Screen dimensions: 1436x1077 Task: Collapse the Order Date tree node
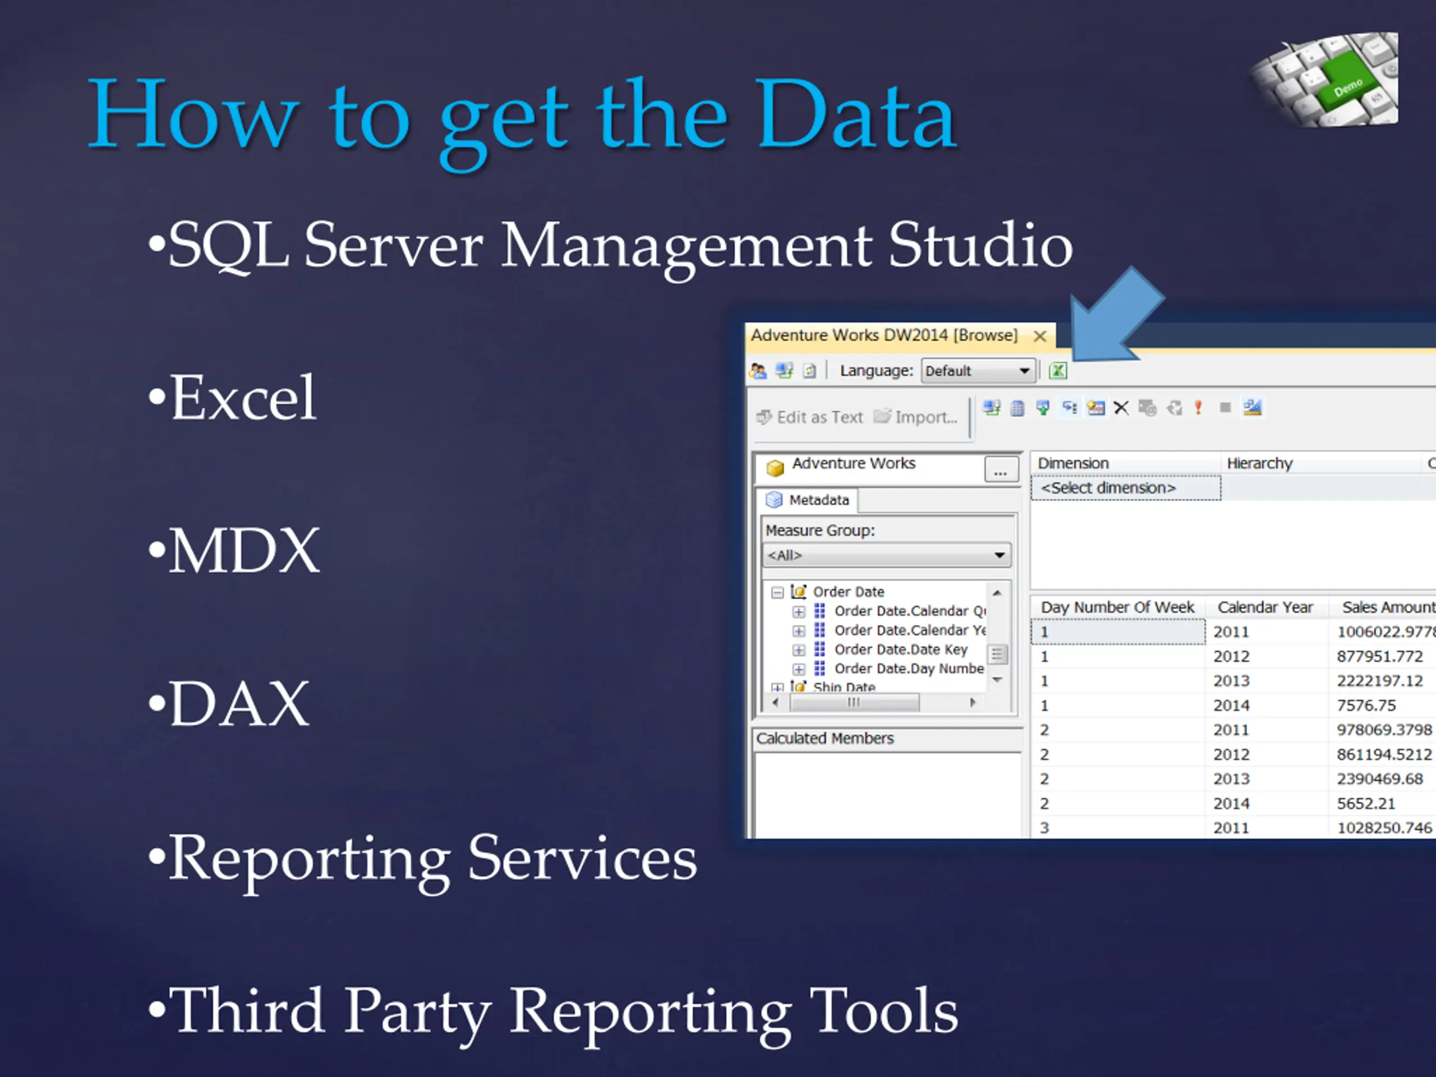tap(777, 592)
